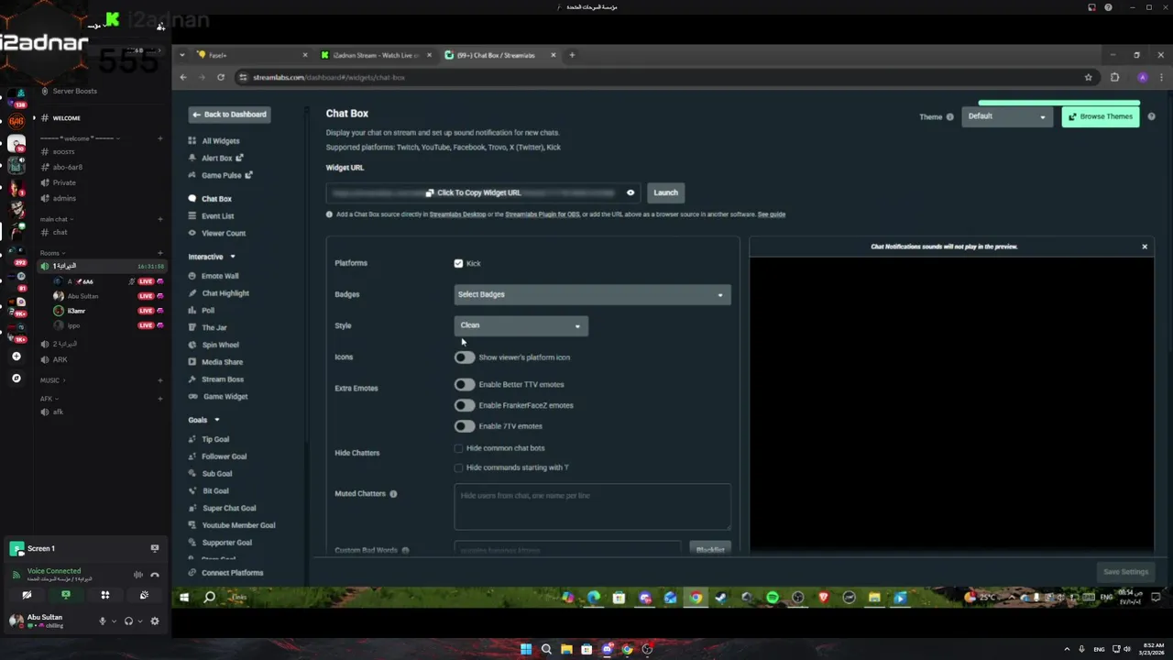Open Poll widget in sidebar
Screen dimensions: 1173x660
[x=202, y=311]
